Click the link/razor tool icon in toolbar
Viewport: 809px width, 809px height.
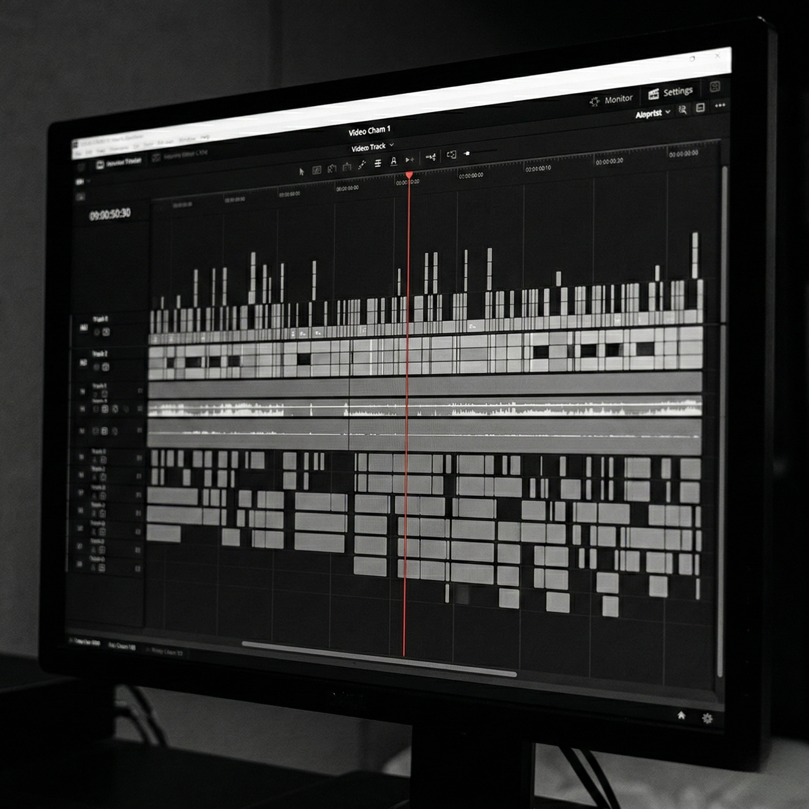click(x=362, y=166)
